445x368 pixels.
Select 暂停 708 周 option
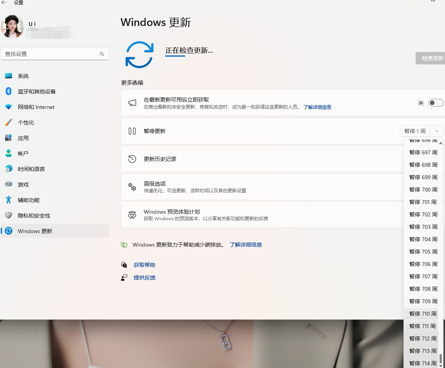click(423, 289)
